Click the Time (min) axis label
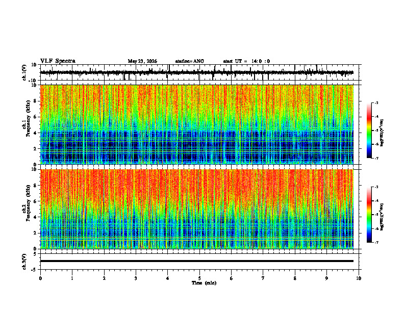 click(204, 283)
